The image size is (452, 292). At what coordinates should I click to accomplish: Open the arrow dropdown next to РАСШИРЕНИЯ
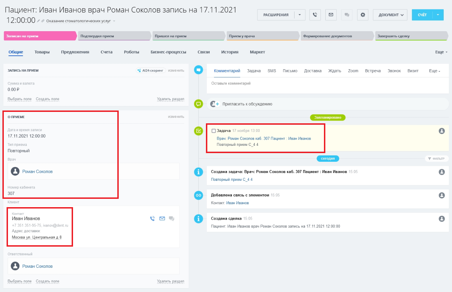click(300, 15)
